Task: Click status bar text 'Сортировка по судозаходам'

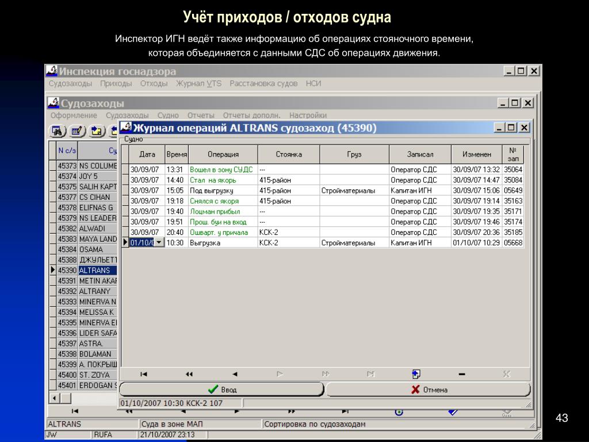Action: pos(315,424)
